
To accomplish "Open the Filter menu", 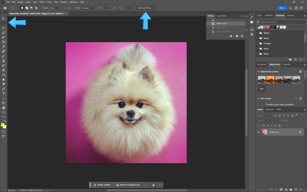I will [x=50, y=2].
